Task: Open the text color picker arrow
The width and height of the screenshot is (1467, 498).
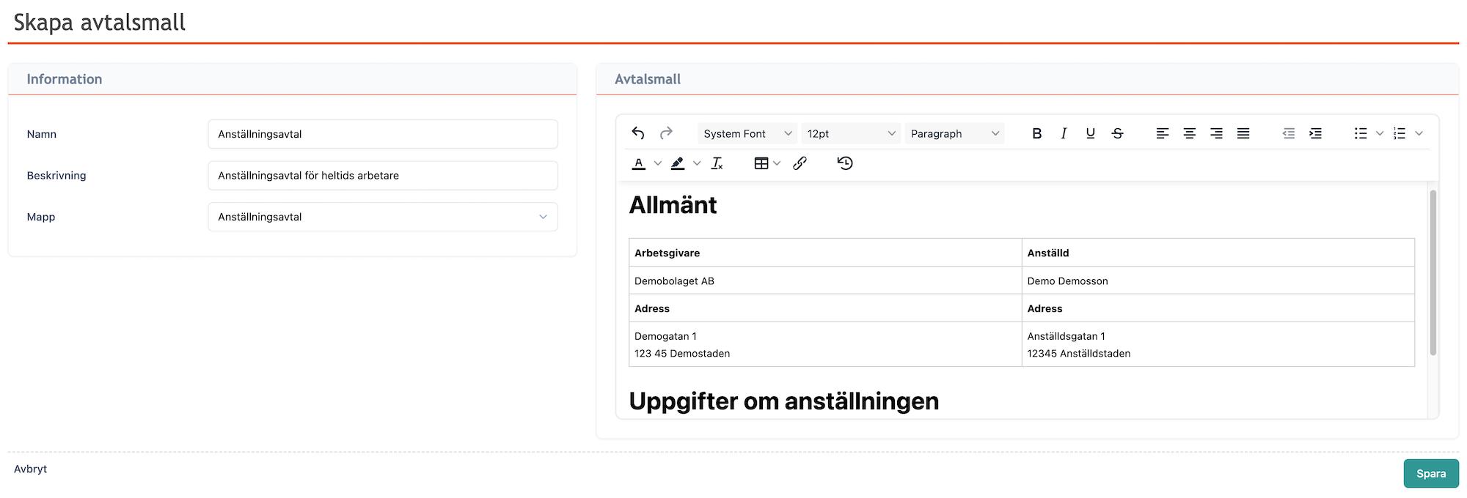Action: (658, 163)
